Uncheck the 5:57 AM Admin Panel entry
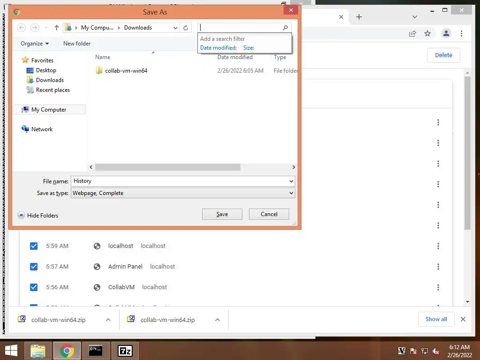 point(34,267)
